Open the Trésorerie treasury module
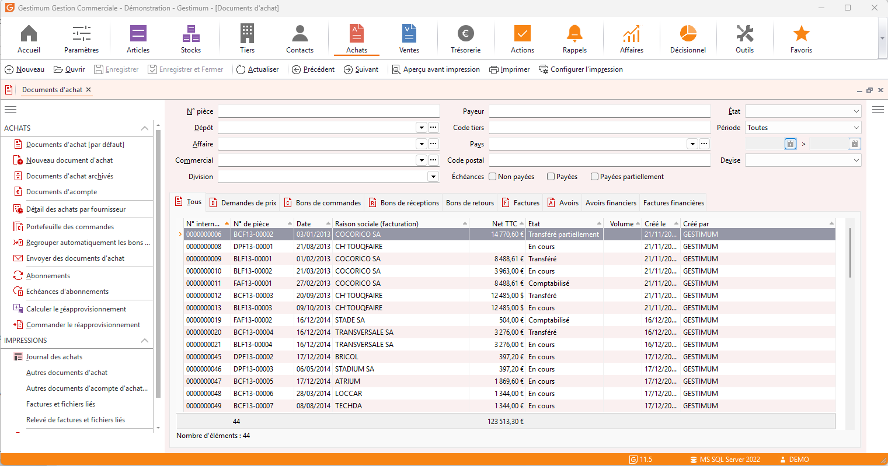 point(466,39)
